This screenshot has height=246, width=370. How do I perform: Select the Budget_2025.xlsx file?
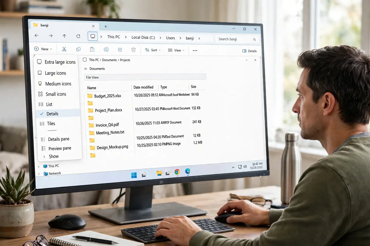[x=108, y=96]
